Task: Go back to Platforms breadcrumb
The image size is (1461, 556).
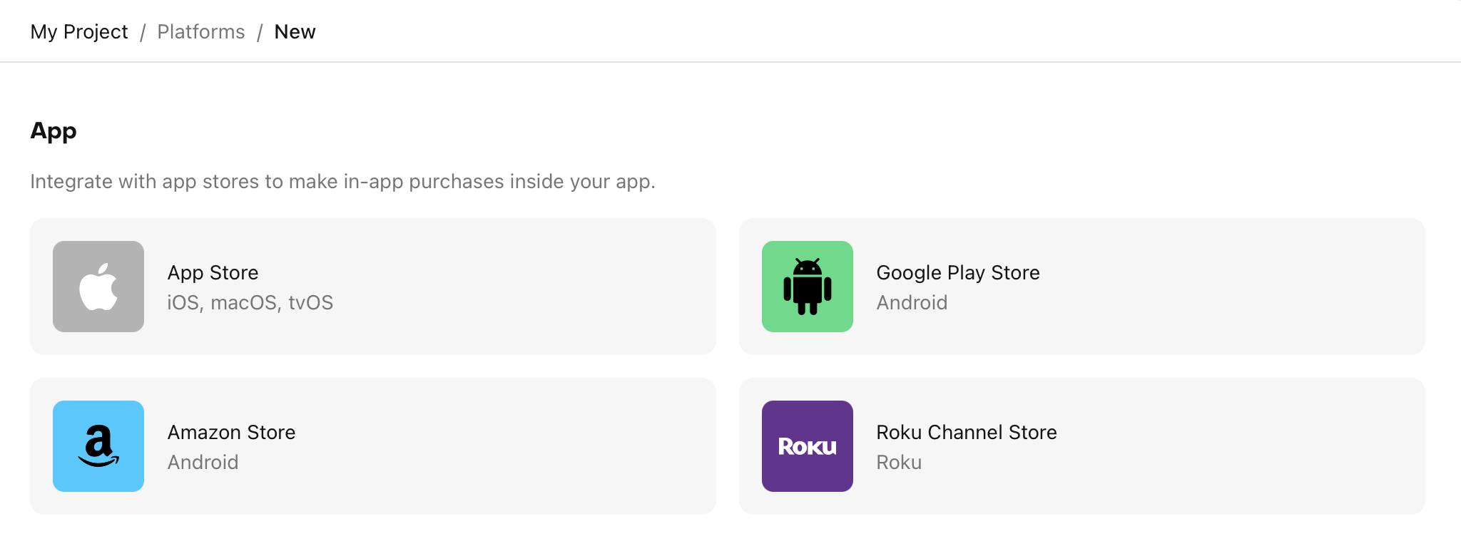Action: (201, 32)
